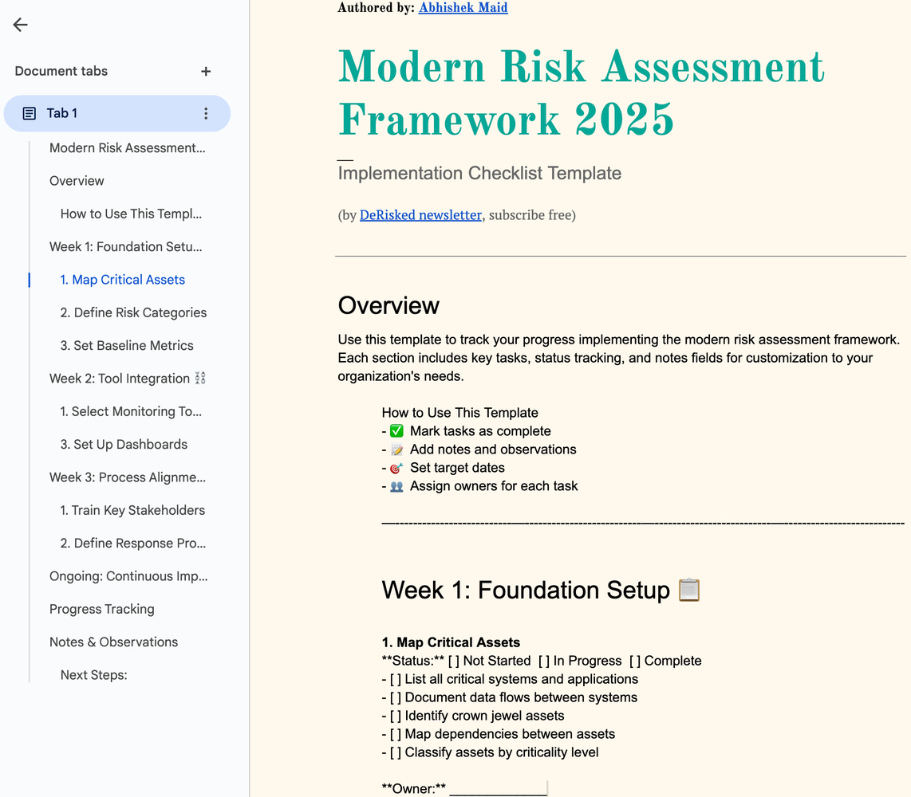Open the three-dot options menu for Tab 1

[x=206, y=112]
